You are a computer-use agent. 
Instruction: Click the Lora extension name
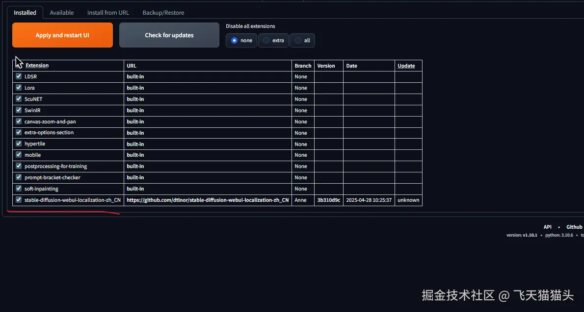[x=29, y=88]
